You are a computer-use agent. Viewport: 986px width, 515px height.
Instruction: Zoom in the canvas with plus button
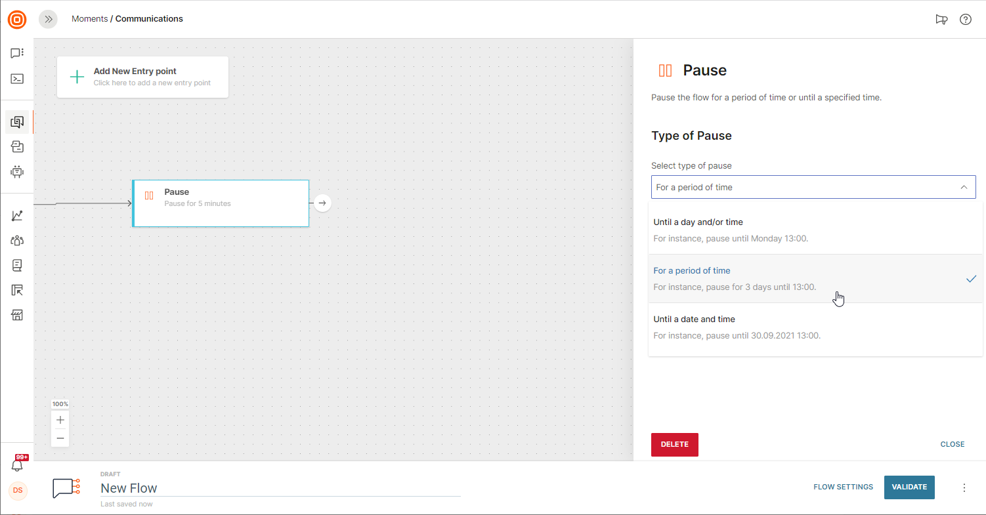(x=60, y=420)
